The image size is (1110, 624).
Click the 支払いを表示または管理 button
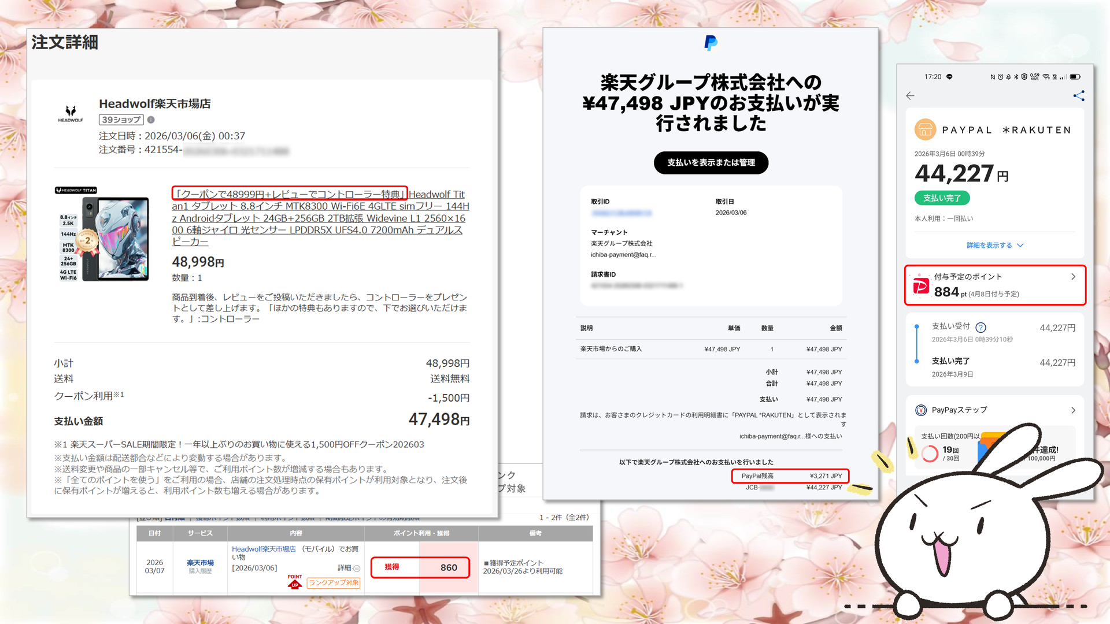(x=711, y=163)
